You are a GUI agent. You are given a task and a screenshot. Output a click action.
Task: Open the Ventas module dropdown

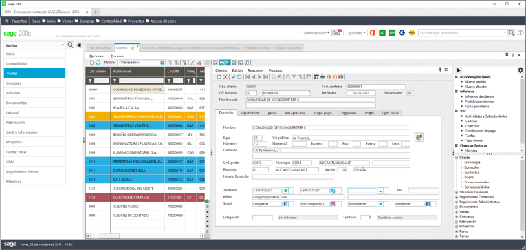pyautogui.click(x=62, y=45)
